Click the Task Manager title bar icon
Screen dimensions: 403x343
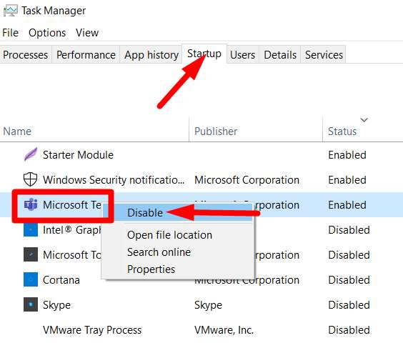click(10, 11)
